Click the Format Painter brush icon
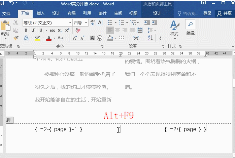Image resolution: width=235 pixels, height=158 pixels. [x=16, y=37]
